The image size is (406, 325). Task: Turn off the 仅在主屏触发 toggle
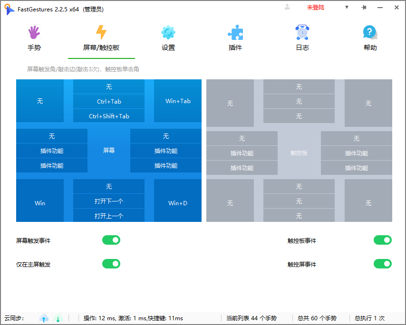tap(111, 264)
